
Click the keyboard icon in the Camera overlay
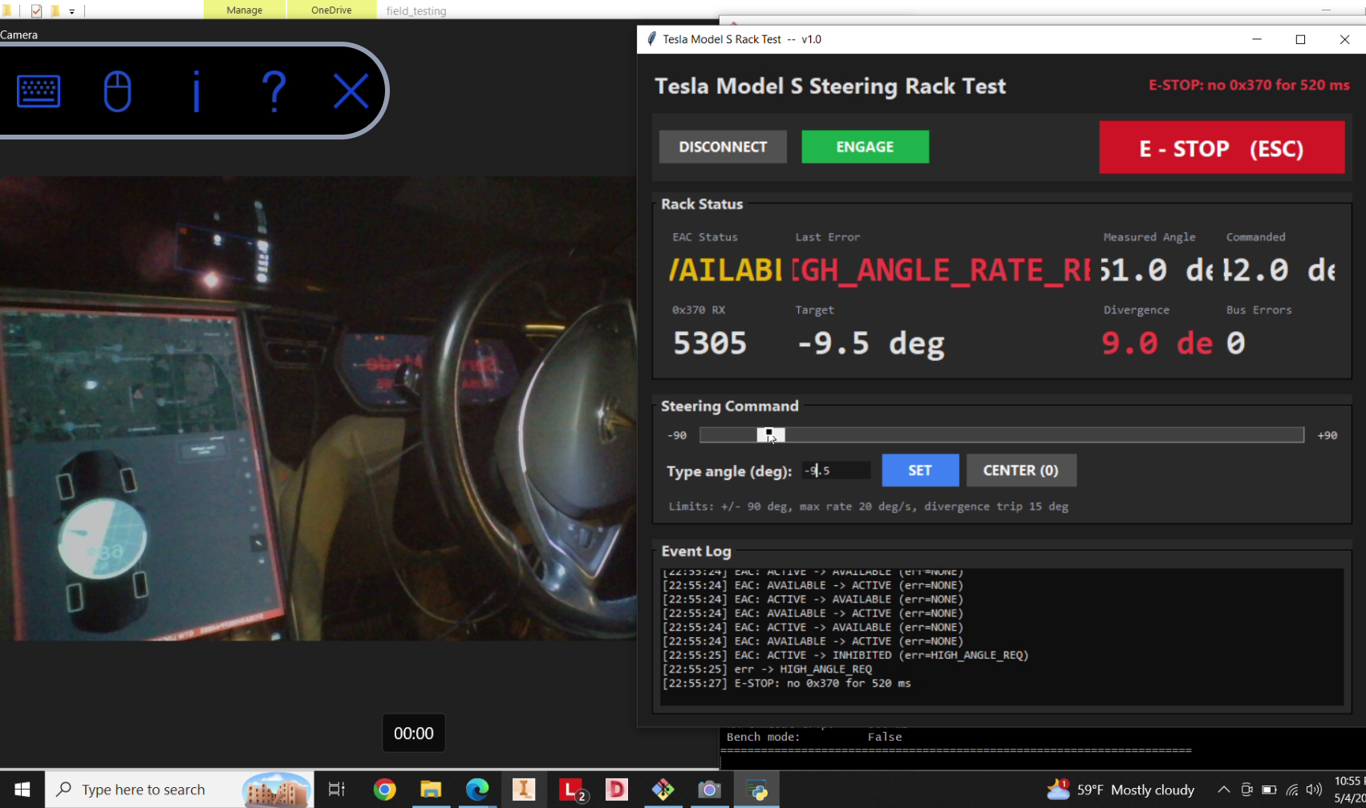pos(39,91)
